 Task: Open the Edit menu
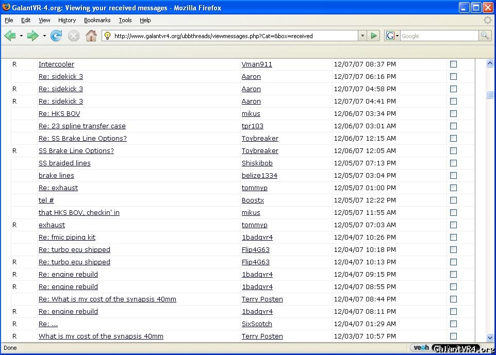point(26,20)
